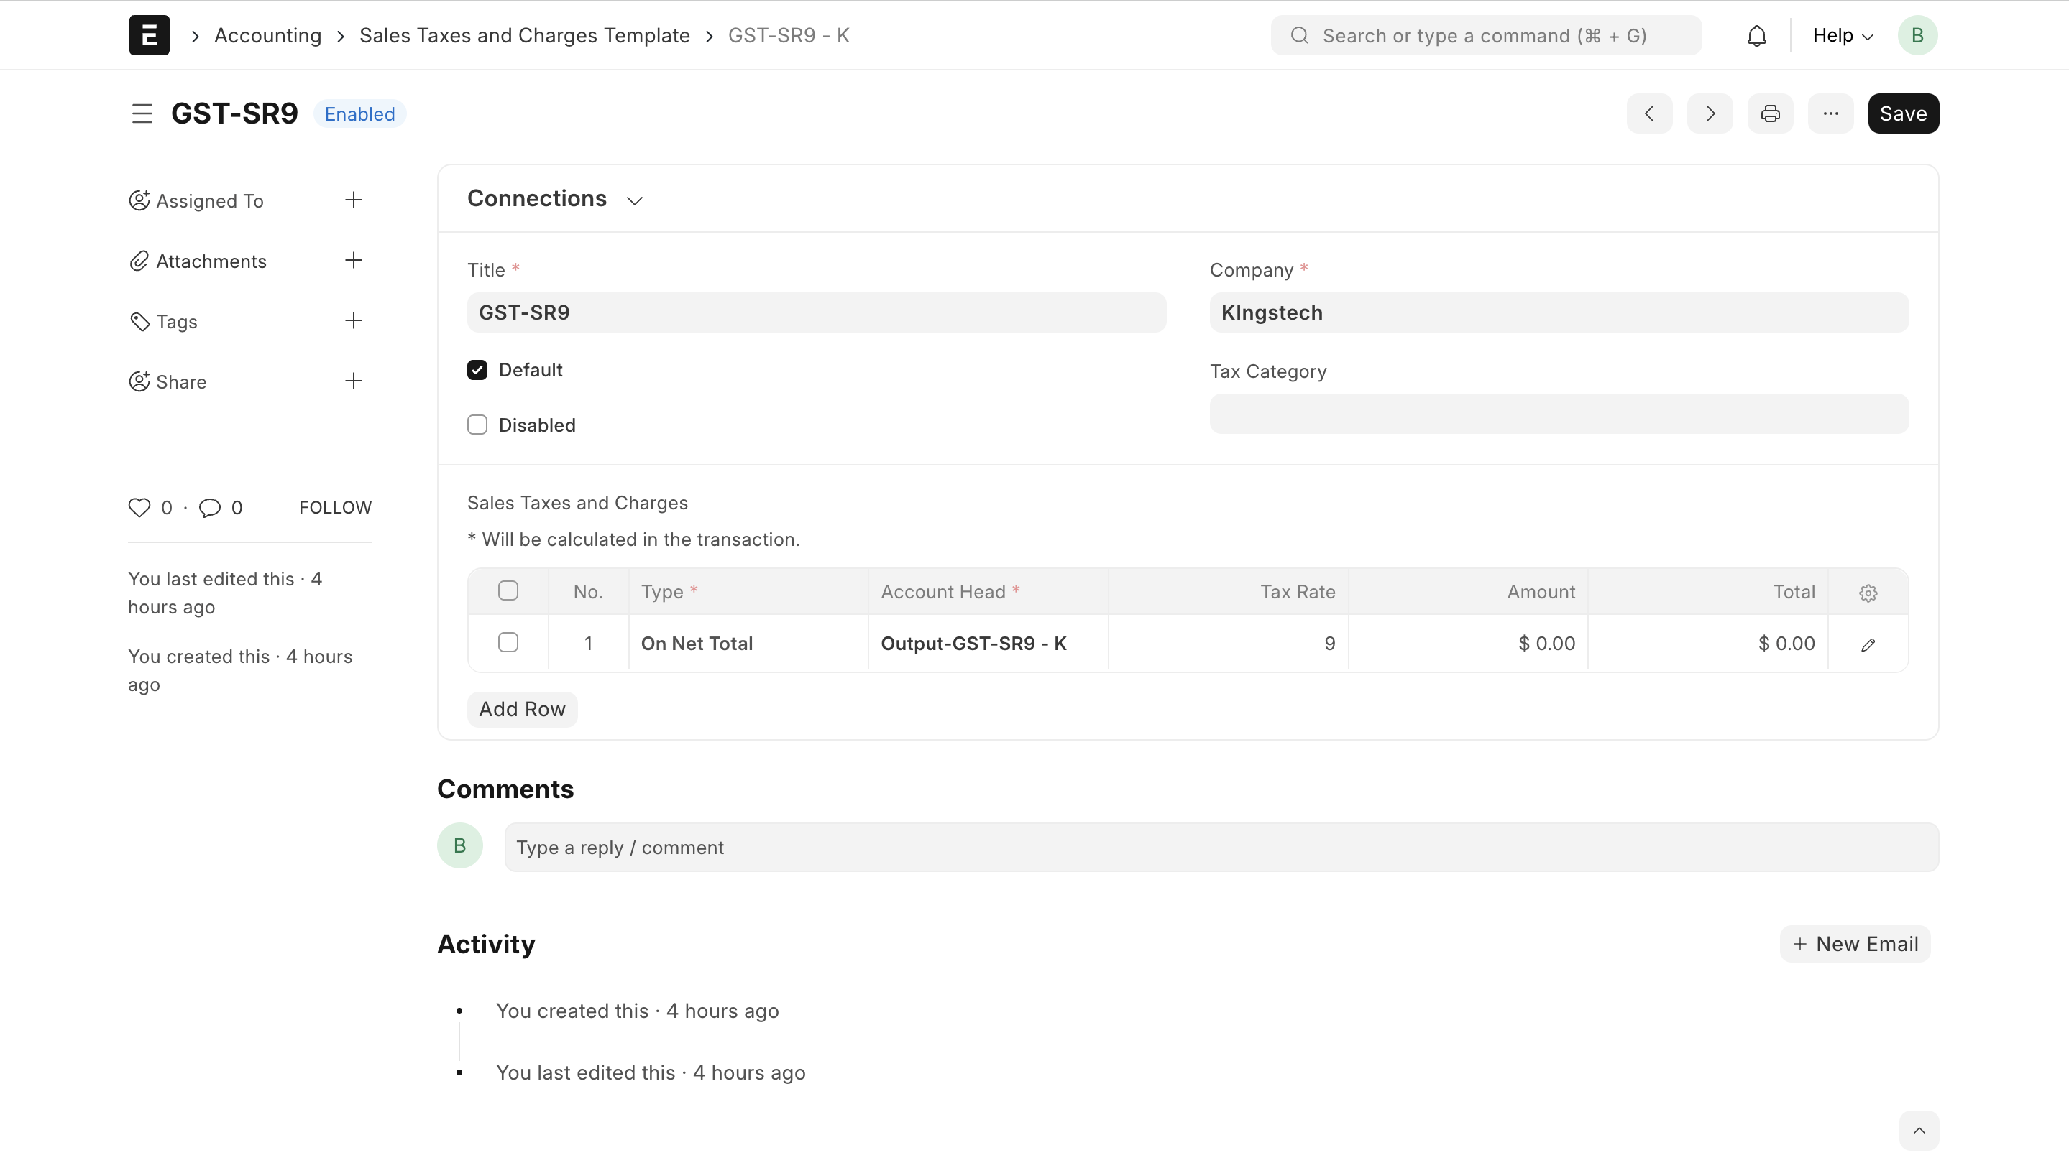Go to previous document arrow

tap(1649, 114)
